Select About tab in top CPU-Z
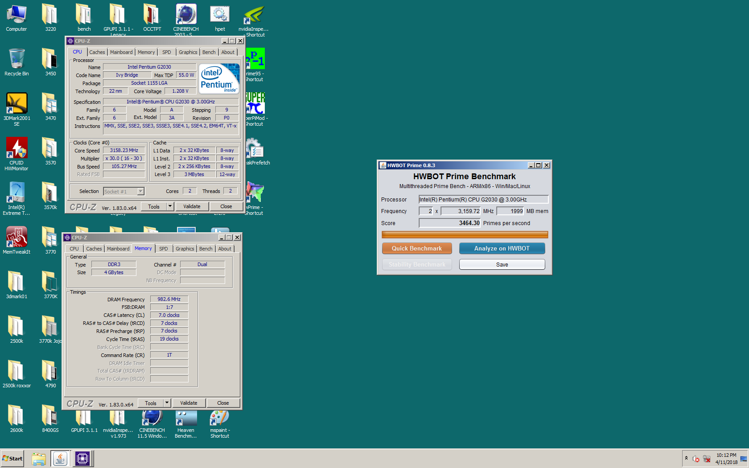Screen dimensions: 749x468 click(x=228, y=52)
